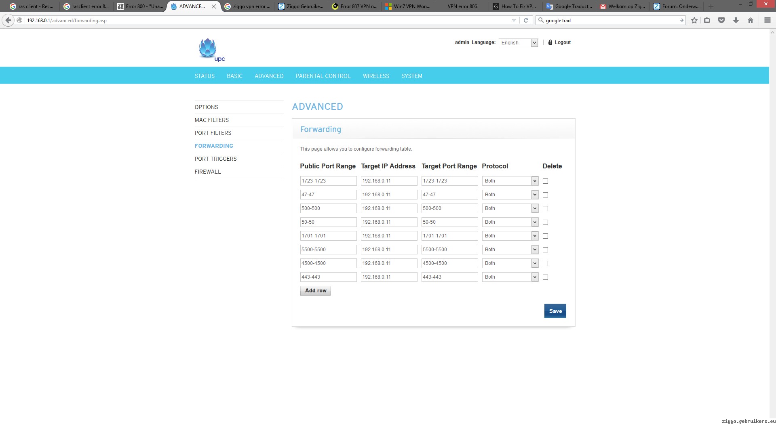Screen dimensions: 776x424
Task: Open Protocol dropdown for 5500-5500 row
Action: [510, 250]
